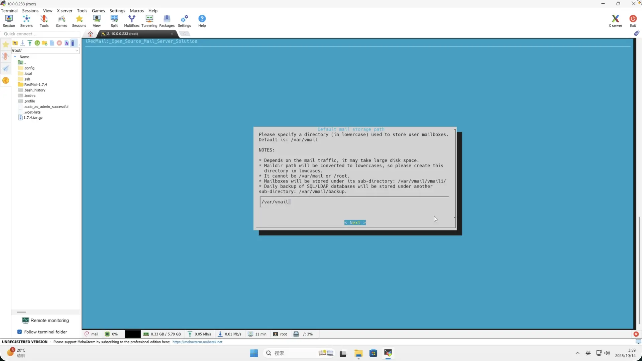
Task: Refresh the SFTP folder listing
Action: pyautogui.click(x=37, y=43)
